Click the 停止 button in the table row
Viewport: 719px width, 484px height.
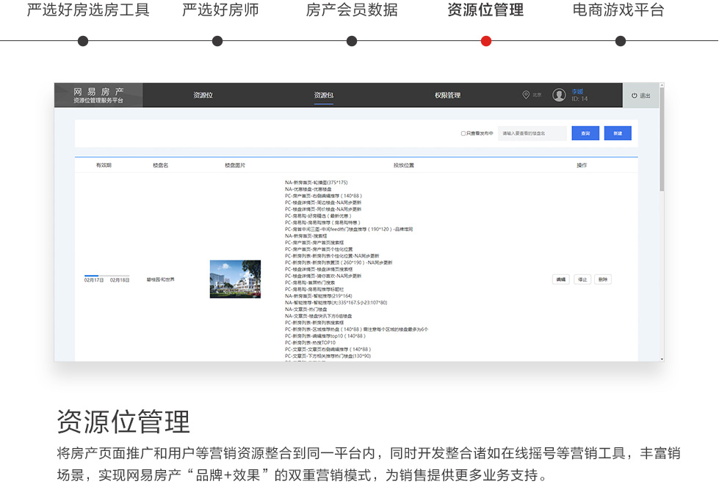582,279
